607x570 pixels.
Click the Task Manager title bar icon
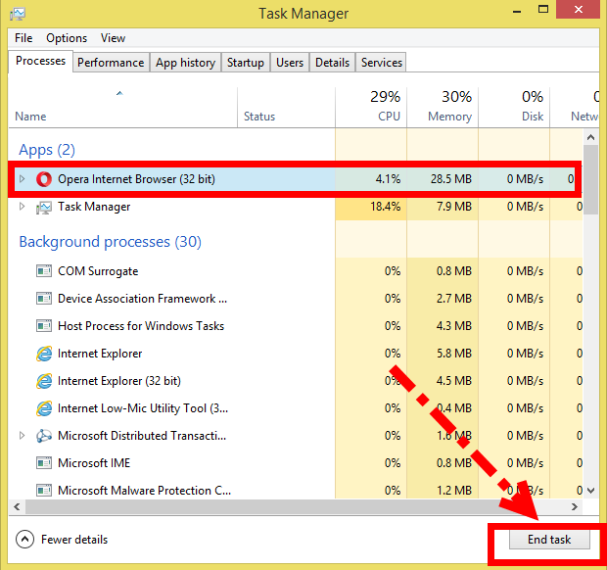pyautogui.click(x=18, y=14)
